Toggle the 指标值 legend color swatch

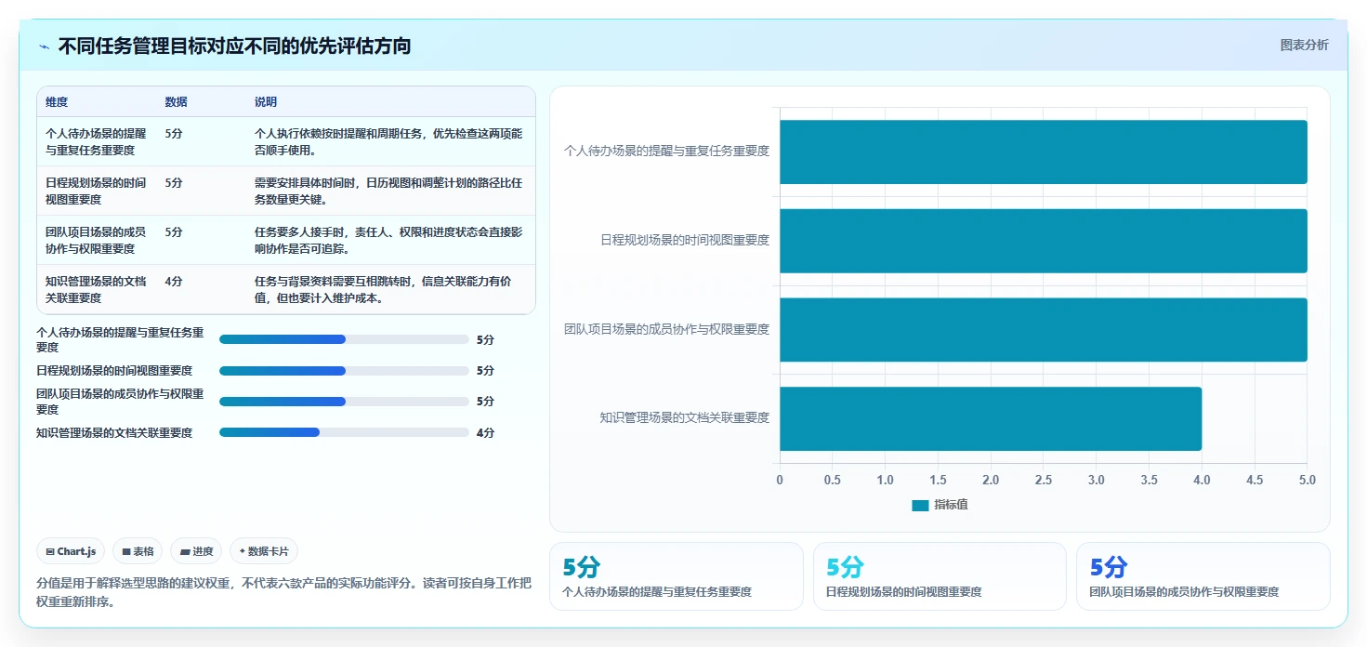920,505
